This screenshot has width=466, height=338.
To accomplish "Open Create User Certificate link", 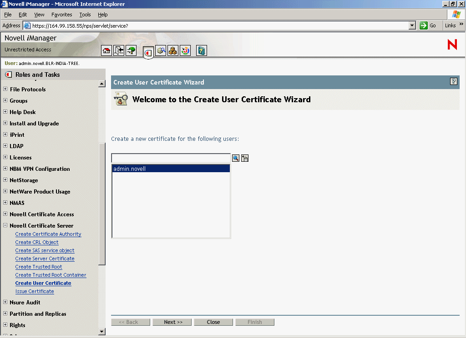I will tap(43, 283).
